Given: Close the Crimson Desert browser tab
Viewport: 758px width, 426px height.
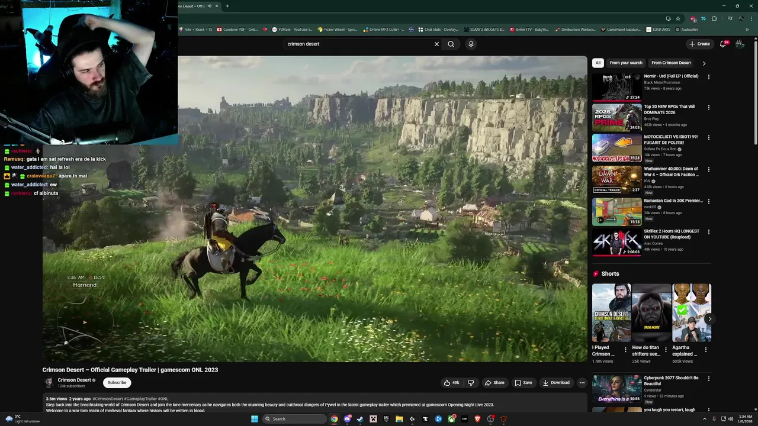Looking at the screenshot, I should (217, 6).
